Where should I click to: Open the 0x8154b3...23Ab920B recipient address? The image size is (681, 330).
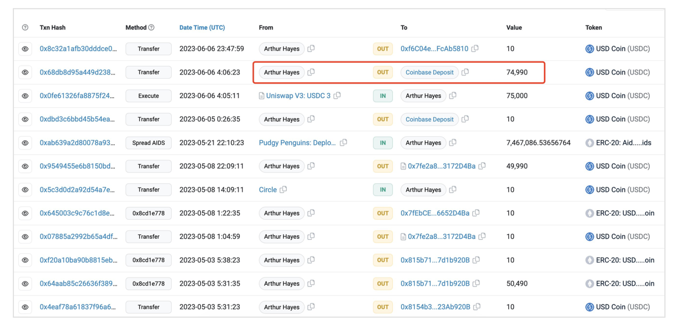[435, 307]
